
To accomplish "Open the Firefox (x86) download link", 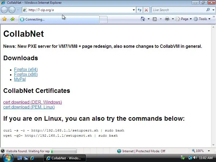I will 26,75.
